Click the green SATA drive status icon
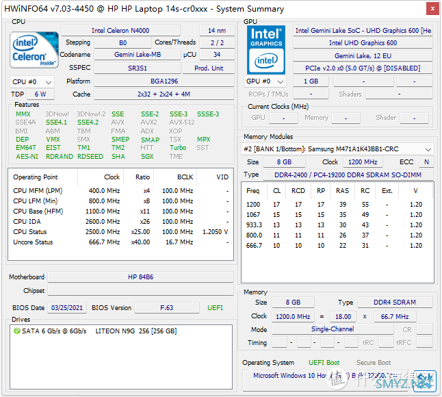The image size is (442, 397). point(17,331)
